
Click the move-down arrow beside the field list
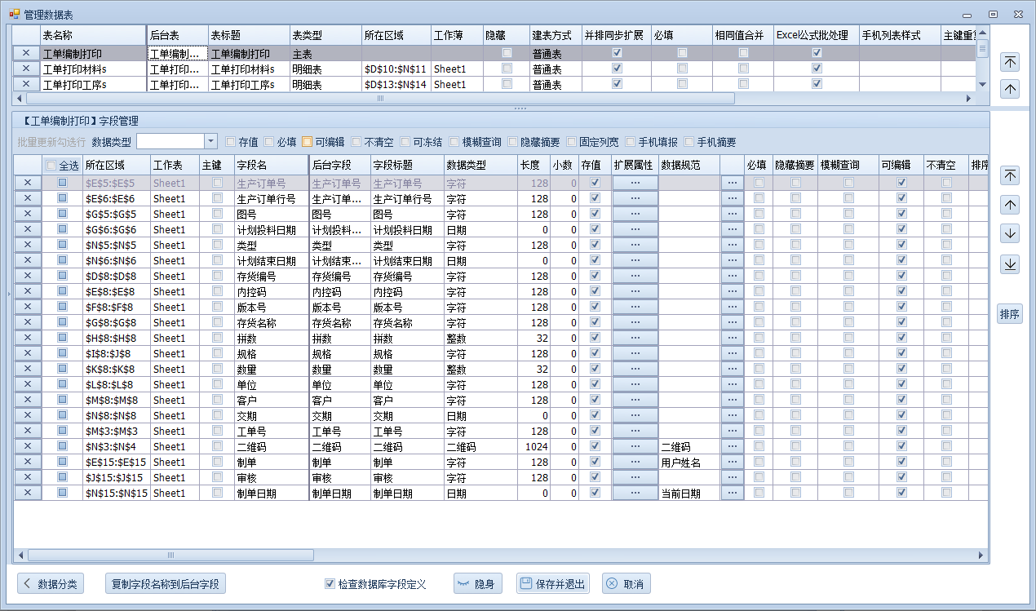pos(1010,234)
